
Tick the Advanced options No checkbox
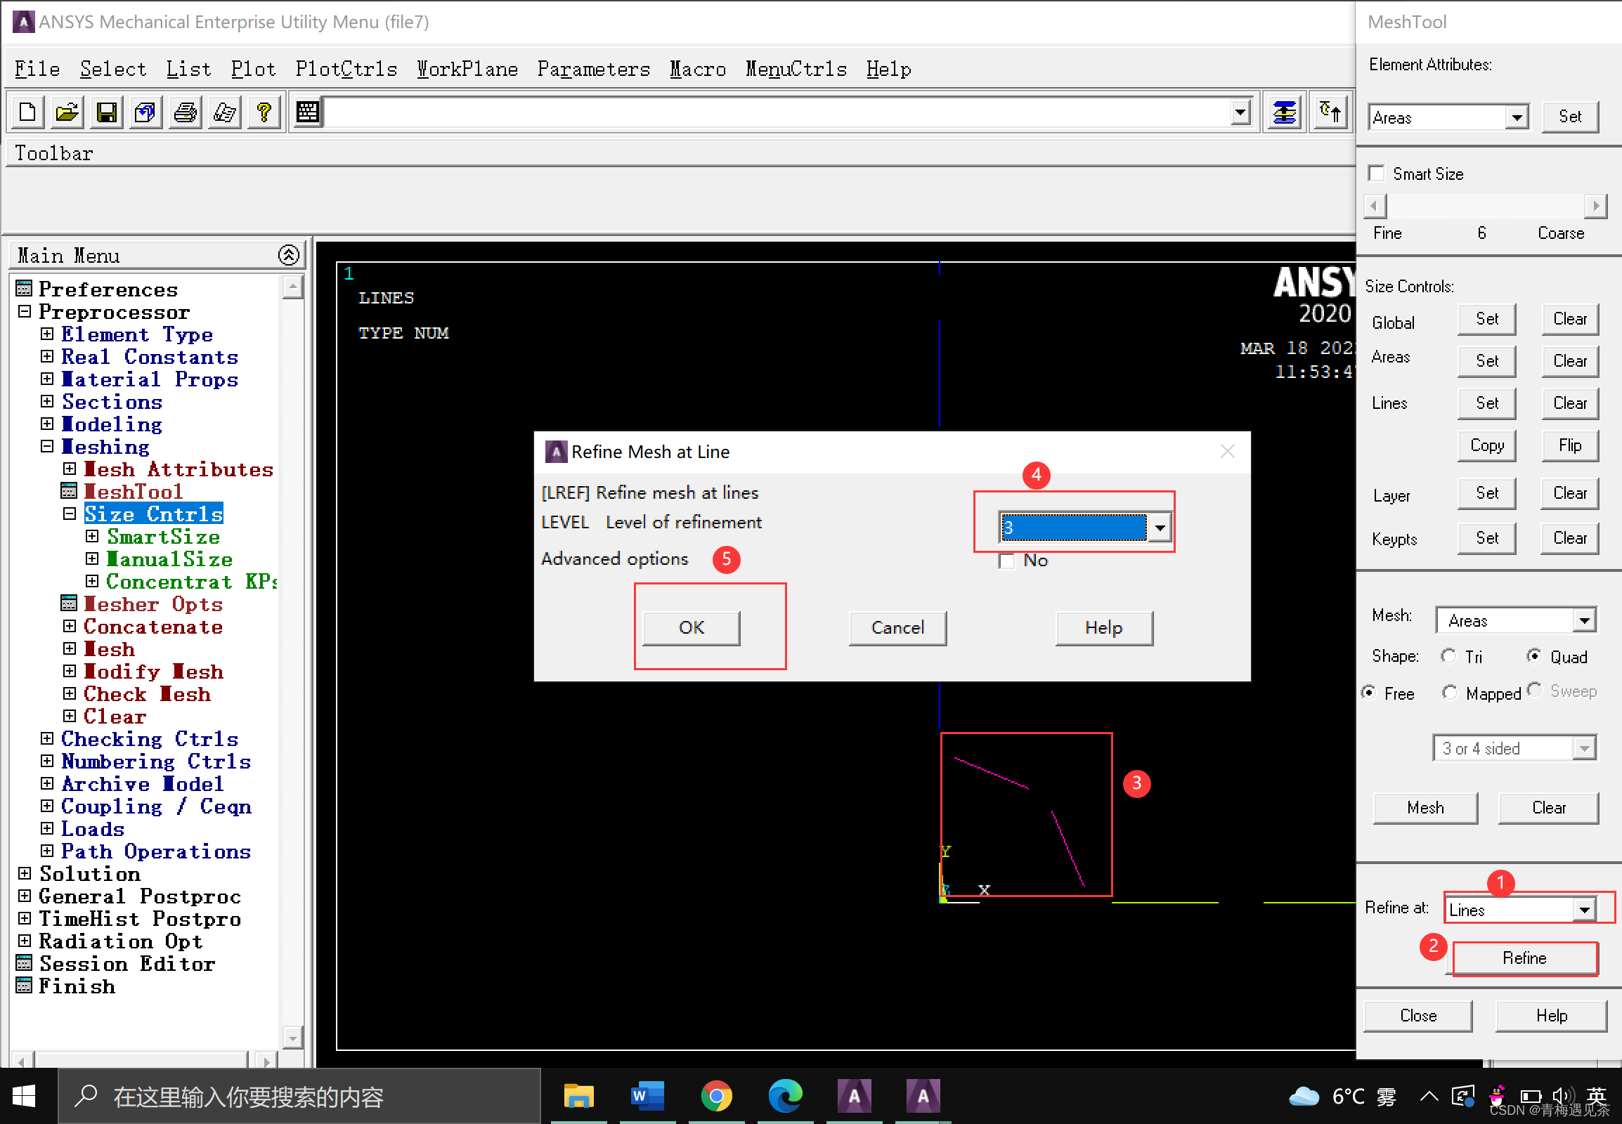click(x=1006, y=561)
